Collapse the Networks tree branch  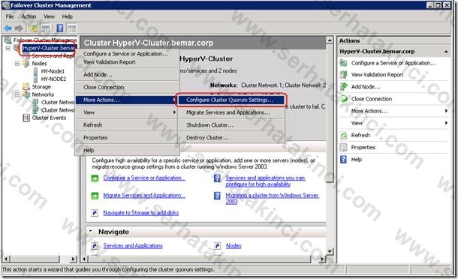click(x=17, y=94)
